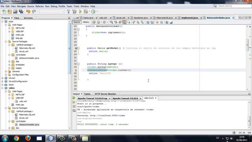Click the Stop Macro Recording icon

coord(162,22)
